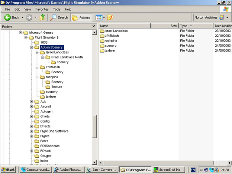Open the Views icon menu
Viewport: 232px width, 174px height.
click(99, 18)
